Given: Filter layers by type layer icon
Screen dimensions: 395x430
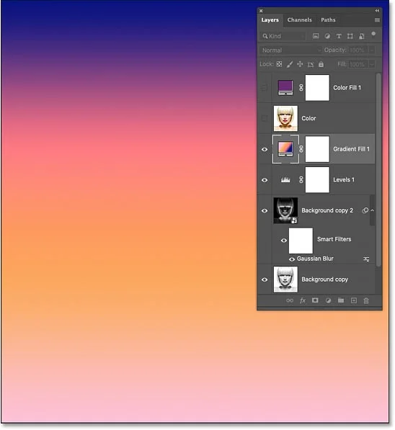Looking at the screenshot, I should click(x=339, y=36).
